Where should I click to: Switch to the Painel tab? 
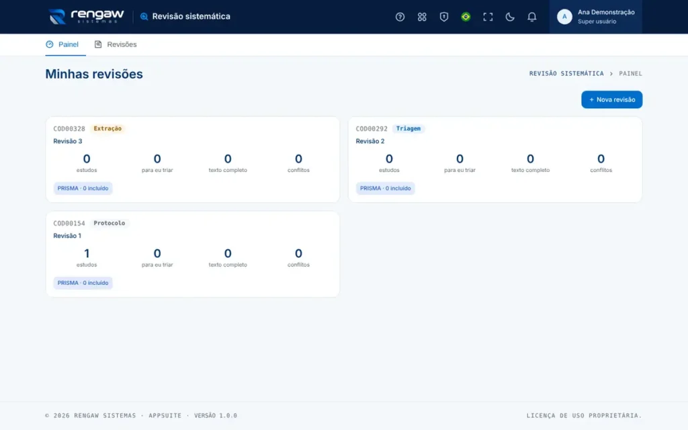pyautogui.click(x=65, y=44)
